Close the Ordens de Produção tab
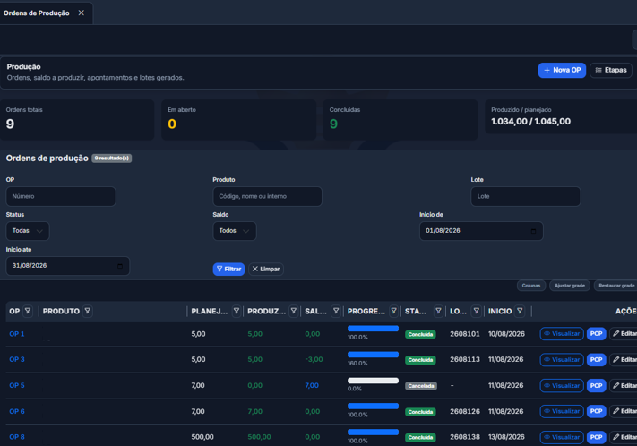The width and height of the screenshot is (637, 446). 82,13
